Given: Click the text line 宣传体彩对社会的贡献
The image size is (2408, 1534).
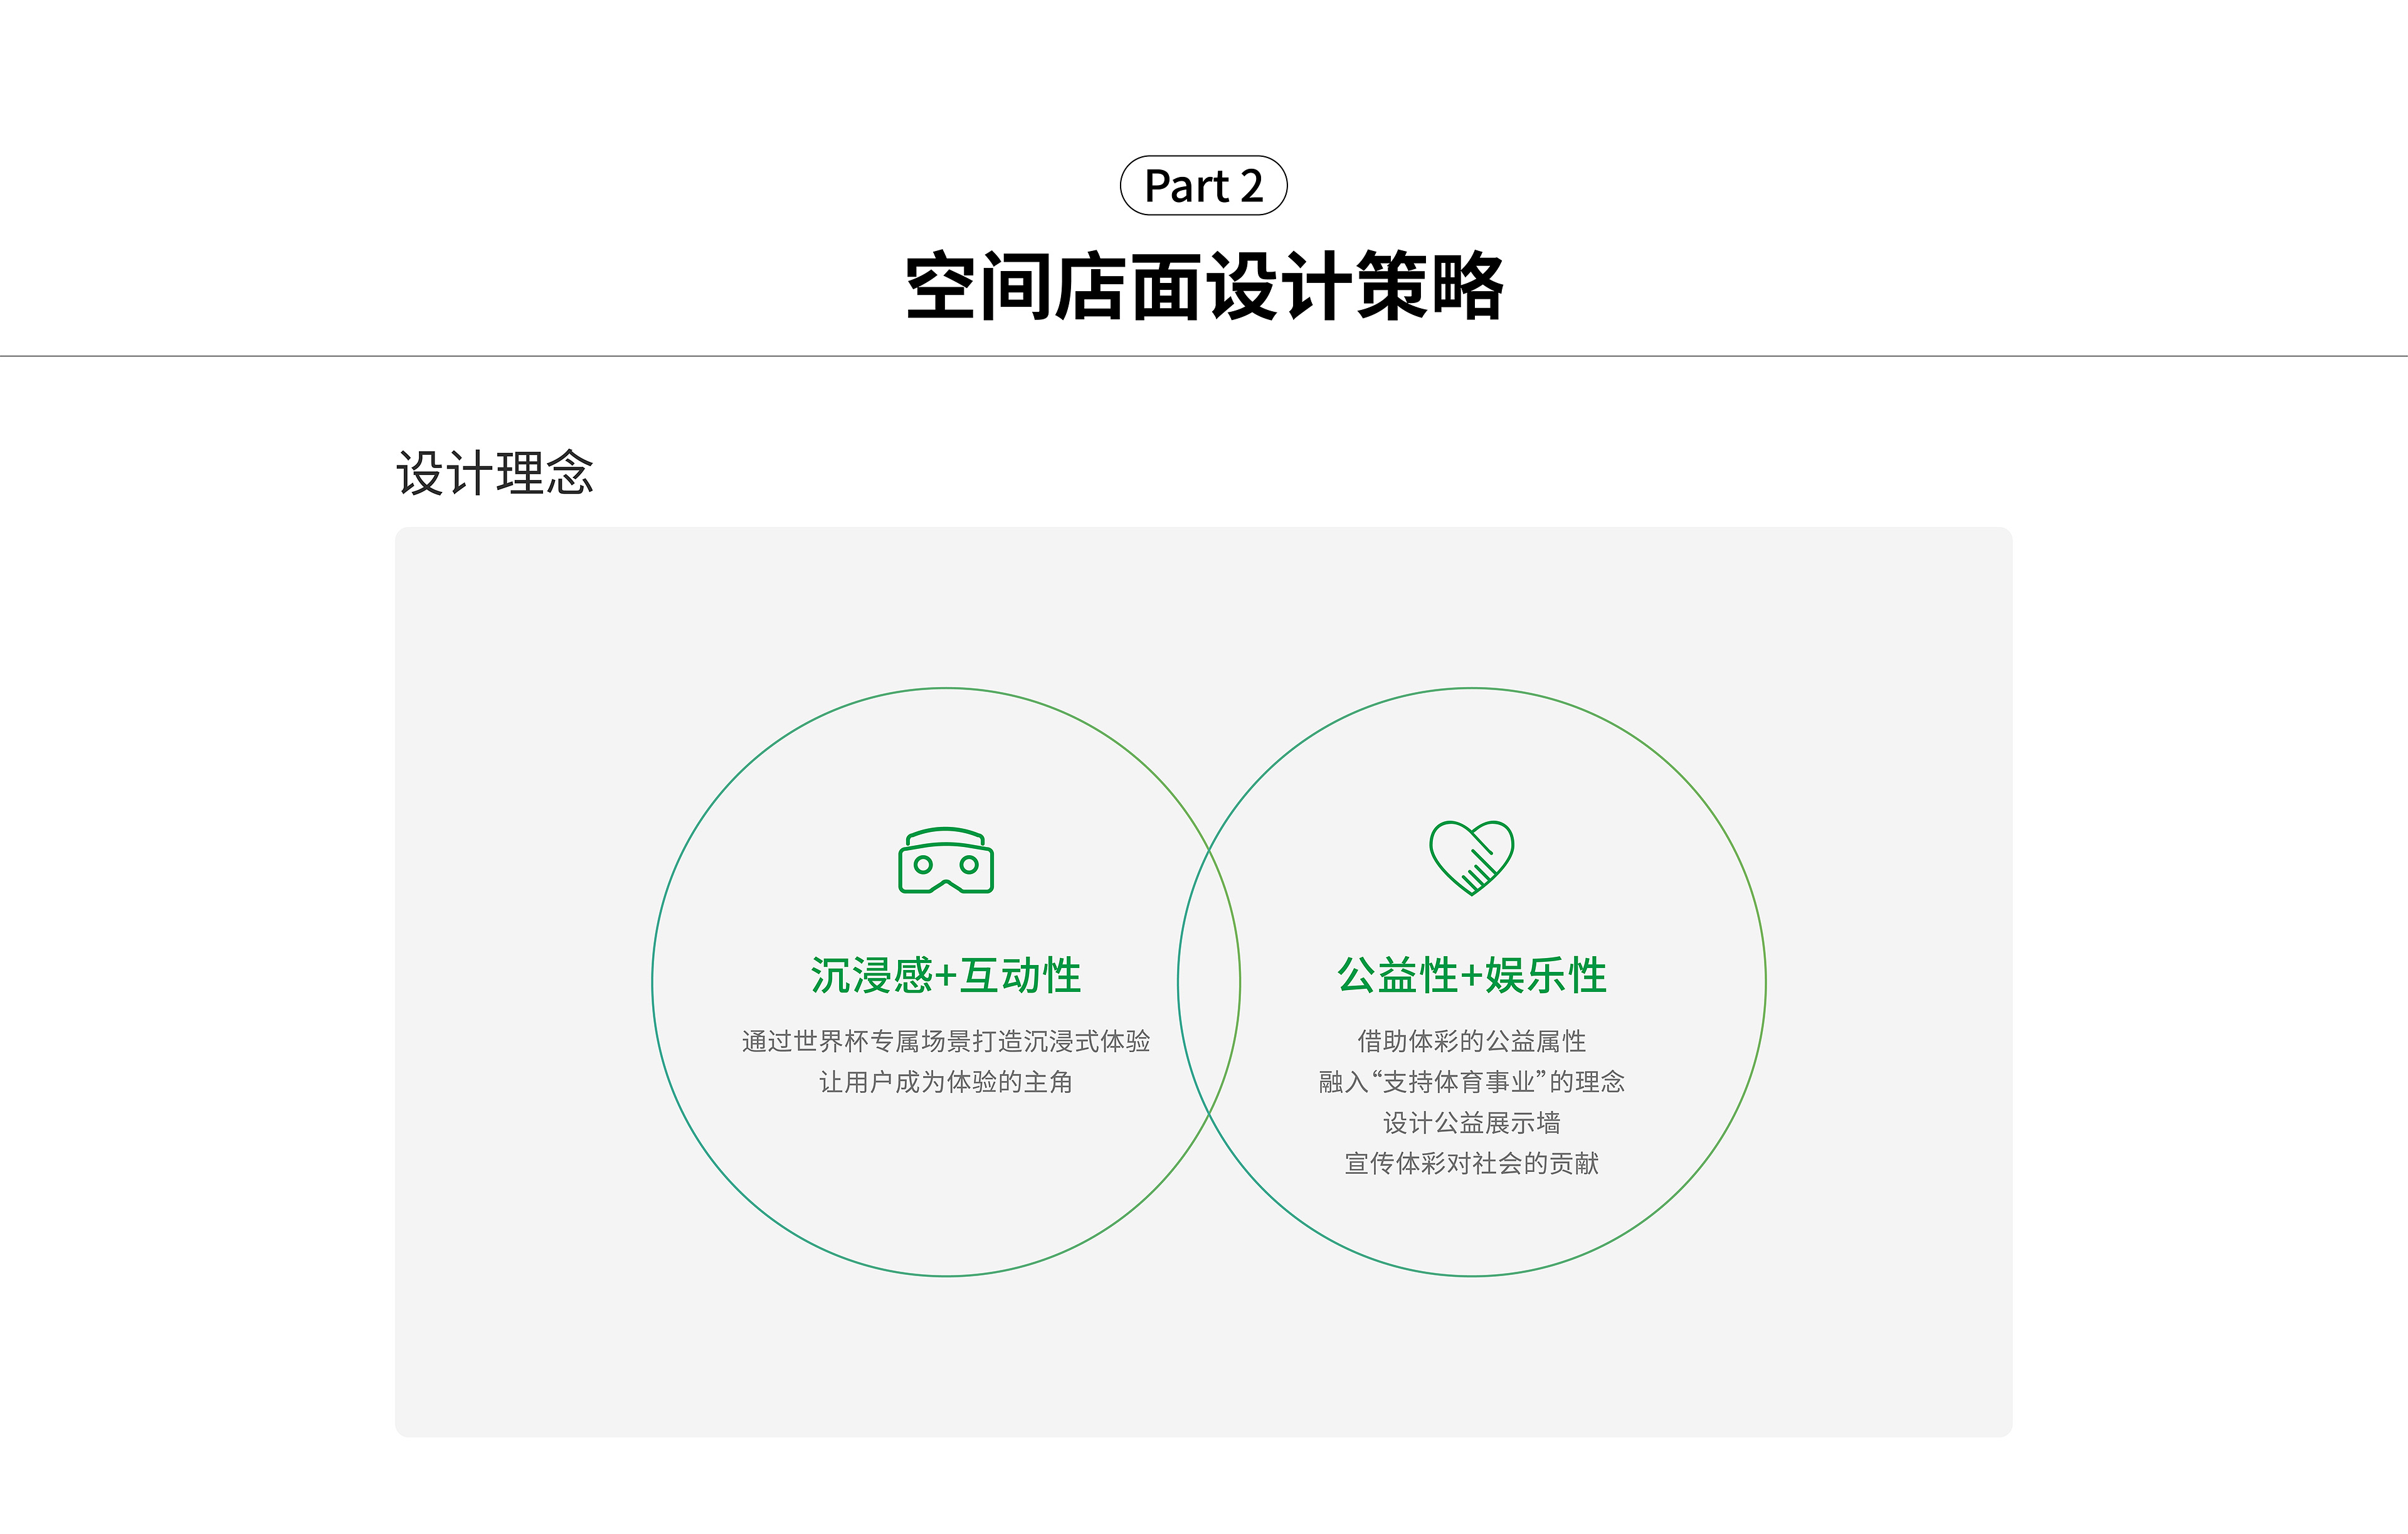Looking at the screenshot, I should coord(1471,1164).
